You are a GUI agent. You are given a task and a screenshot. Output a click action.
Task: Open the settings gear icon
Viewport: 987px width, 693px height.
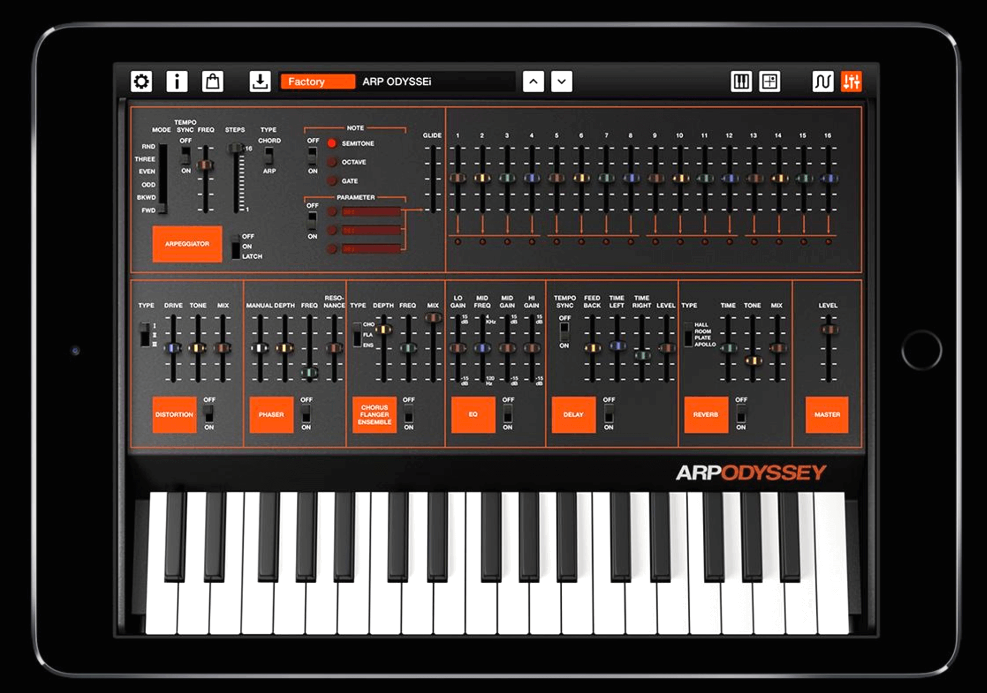[x=141, y=81]
